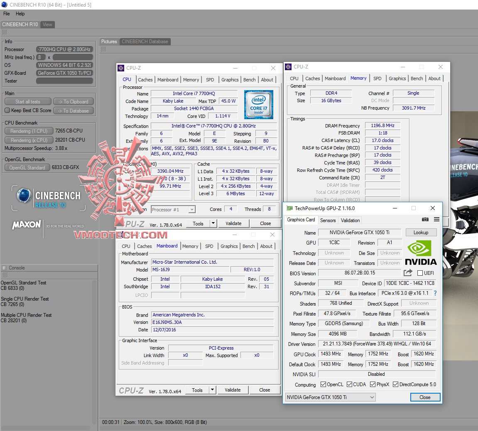Expand Tools arrow in CPU-Z CPU window
This screenshot has width=478, height=431.
pyautogui.click(x=213, y=223)
